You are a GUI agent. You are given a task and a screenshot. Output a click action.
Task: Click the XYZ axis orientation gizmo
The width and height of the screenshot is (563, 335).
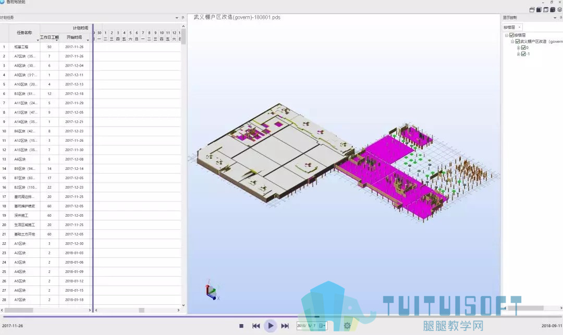tap(212, 290)
